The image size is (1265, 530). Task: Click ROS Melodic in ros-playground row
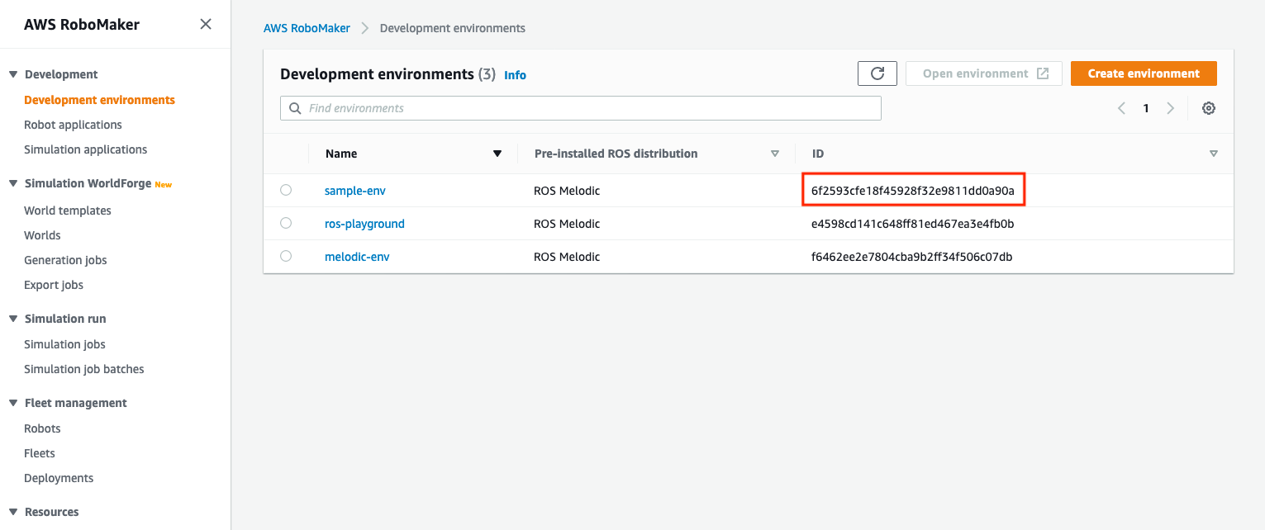pos(567,224)
